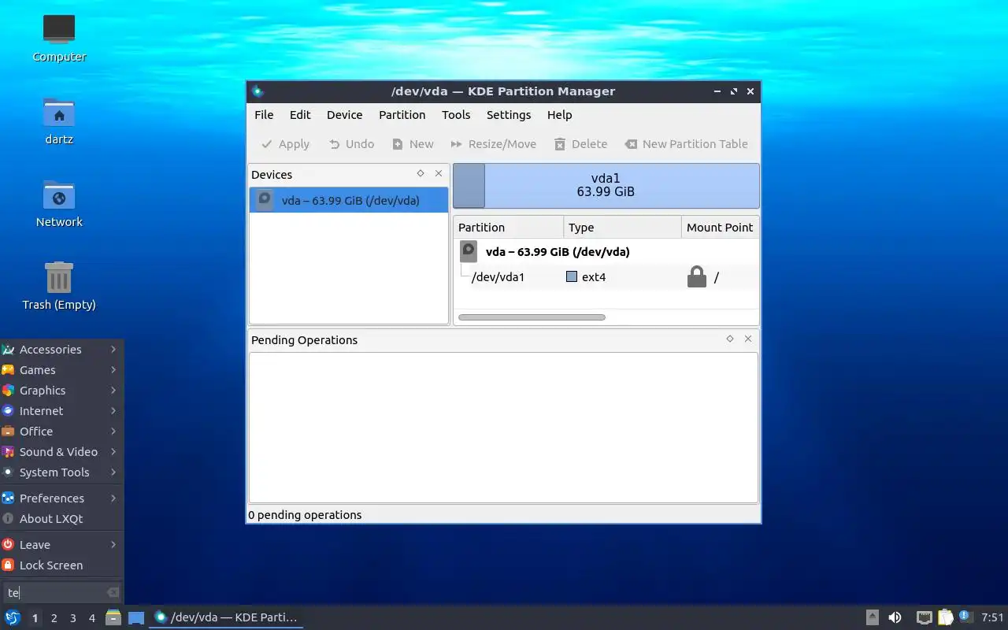
Task: Click the Partition Manager title bar icon
Action: point(258,91)
